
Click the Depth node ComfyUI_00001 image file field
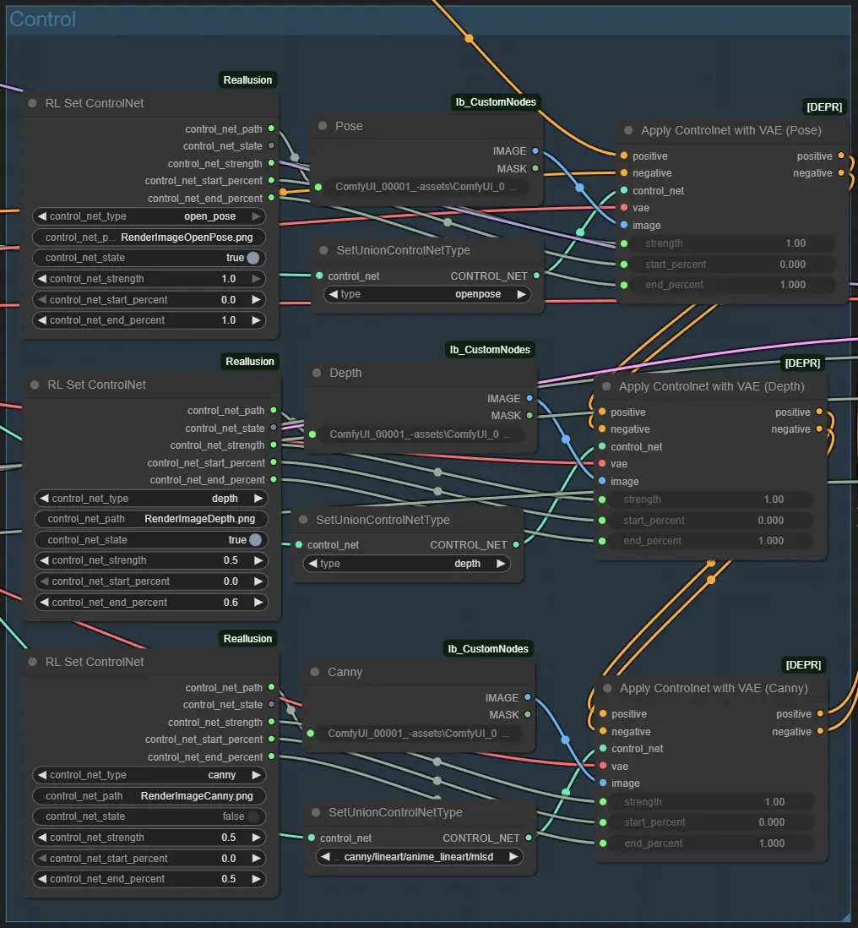click(x=421, y=434)
